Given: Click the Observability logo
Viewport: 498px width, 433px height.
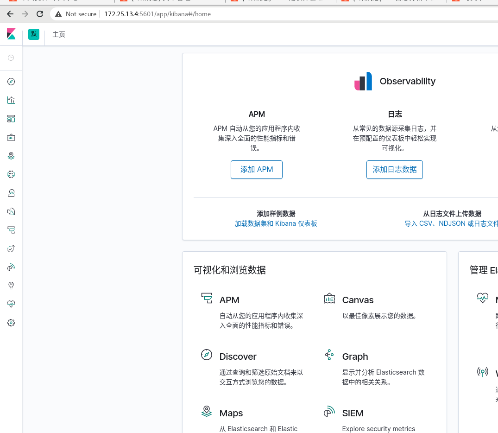Looking at the screenshot, I should click(x=363, y=81).
